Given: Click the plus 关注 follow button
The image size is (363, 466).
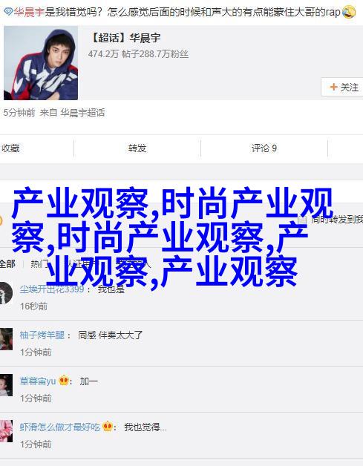Looking at the screenshot, I should [x=344, y=87].
